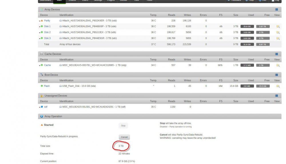Click Flash filesystem value vfat
The height and width of the screenshot is (164, 286).
(221, 86)
